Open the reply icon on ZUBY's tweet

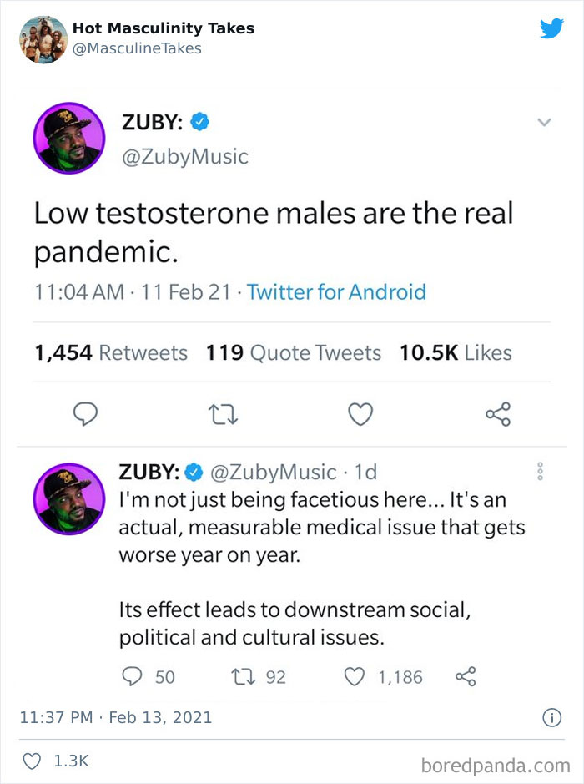coord(86,414)
